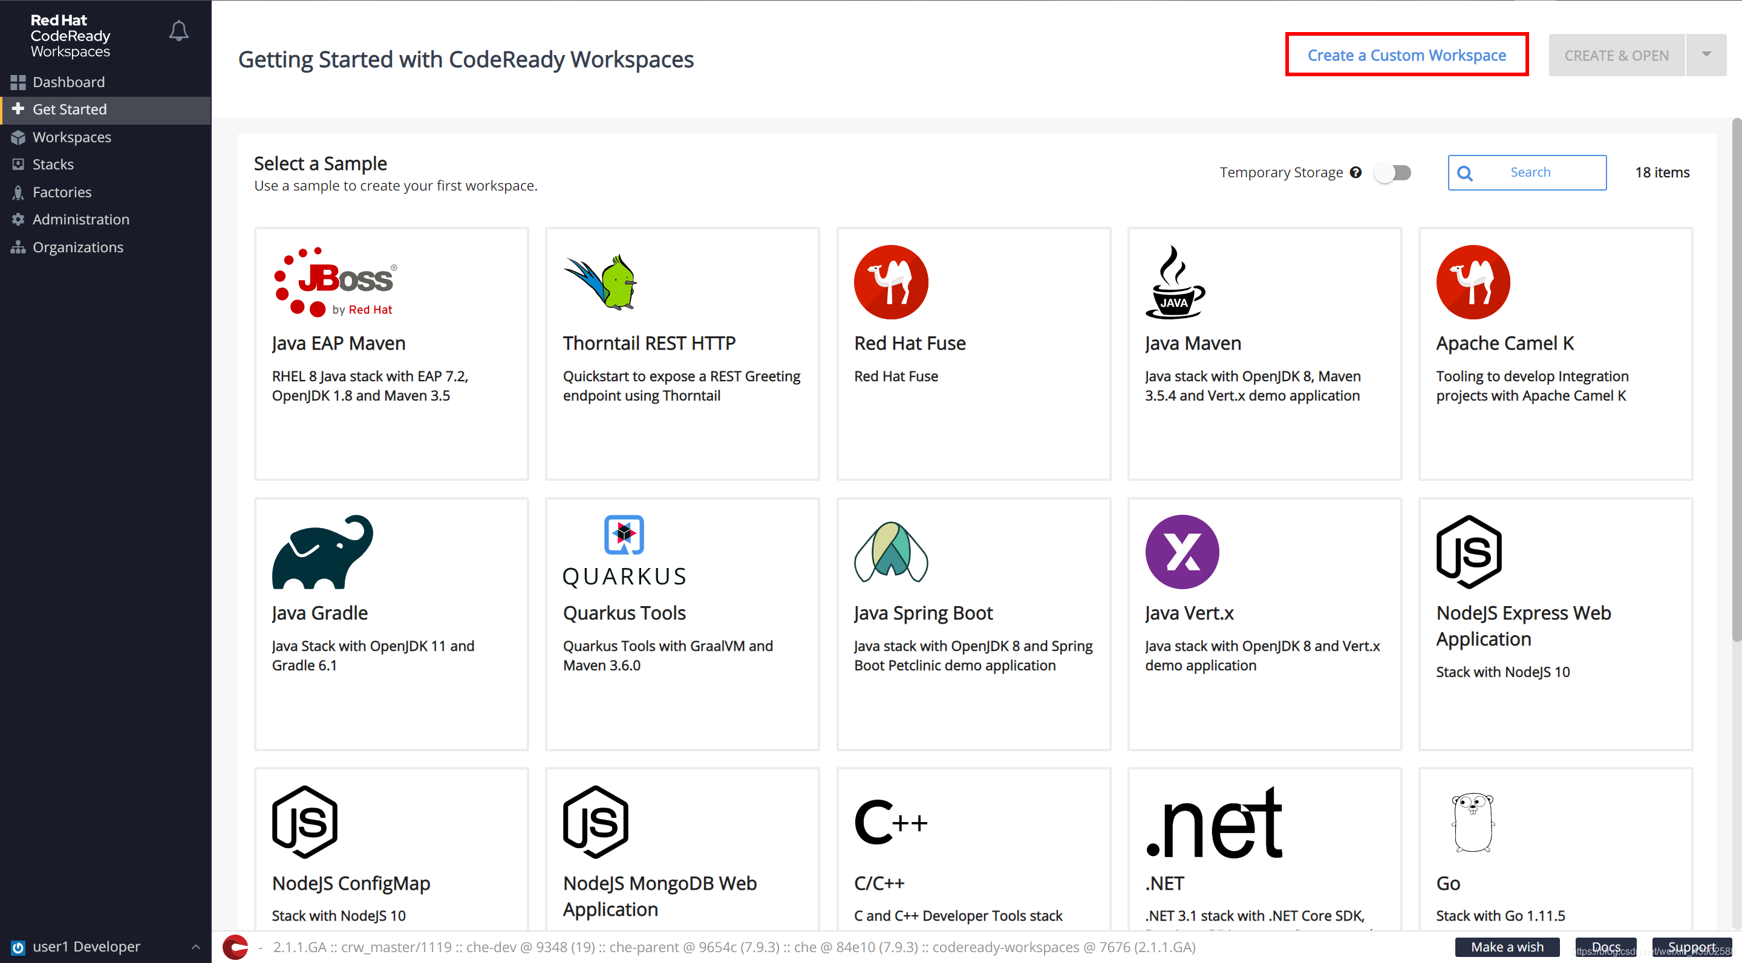This screenshot has height=963, width=1742.
Task: Click the Gradle elephant logo
Action: pos(322,551)
